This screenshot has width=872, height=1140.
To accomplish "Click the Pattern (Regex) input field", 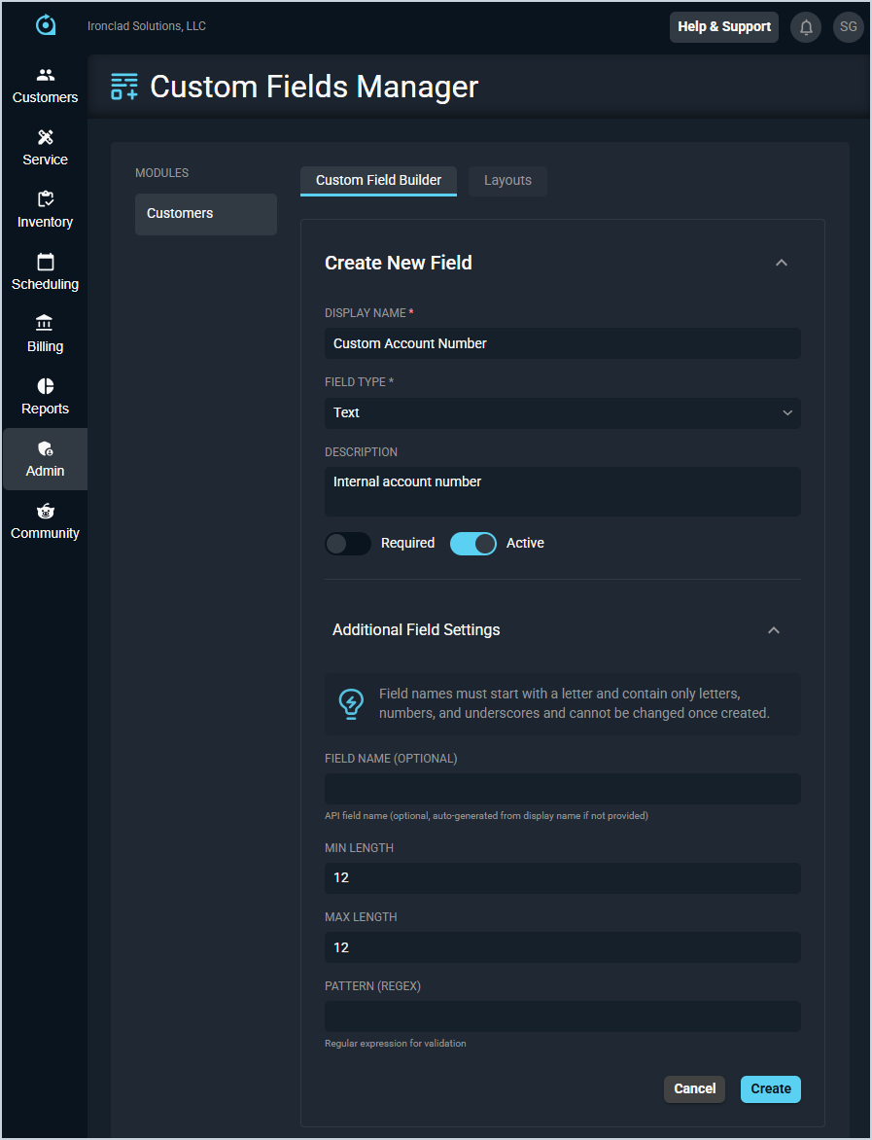I will [x=562, y=1016].
